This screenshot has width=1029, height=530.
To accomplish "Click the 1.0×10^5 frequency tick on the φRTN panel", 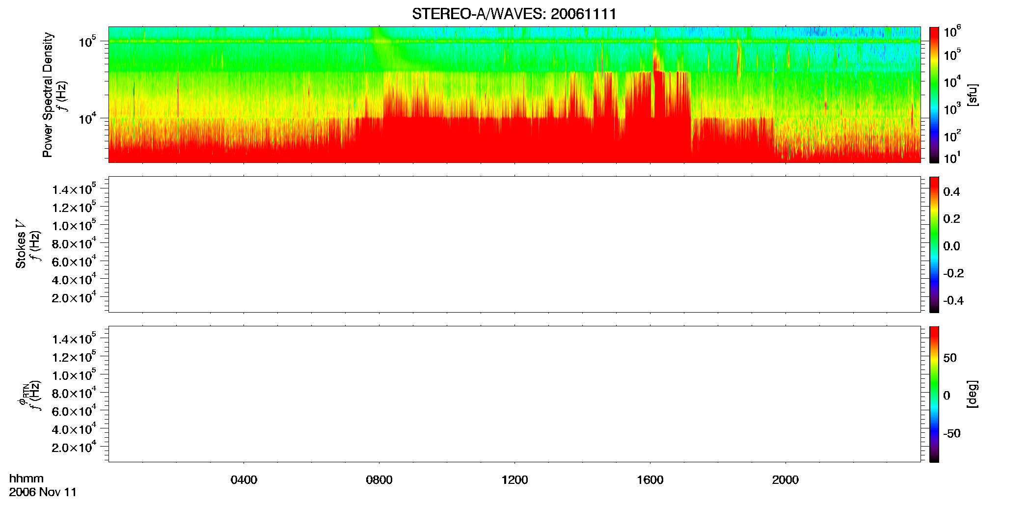I will pos(74,375).
